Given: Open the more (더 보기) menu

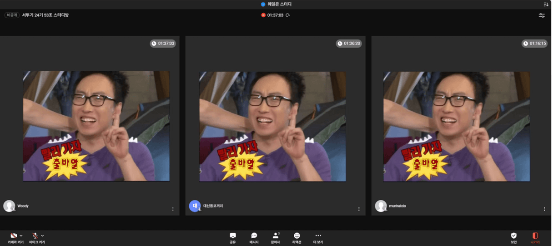Looking at the screenshot, I should click(318, 236).
